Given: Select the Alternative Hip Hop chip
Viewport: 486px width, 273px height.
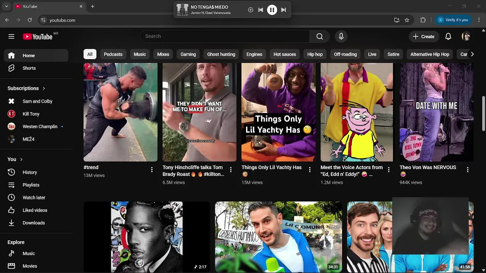Looking at the screenshot, I should [430, 54].
